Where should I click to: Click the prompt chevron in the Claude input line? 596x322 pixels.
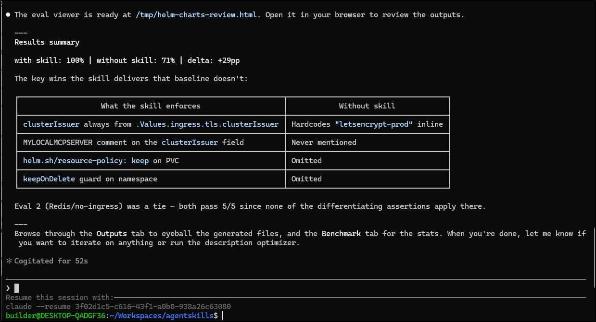[x=8, y=288]
